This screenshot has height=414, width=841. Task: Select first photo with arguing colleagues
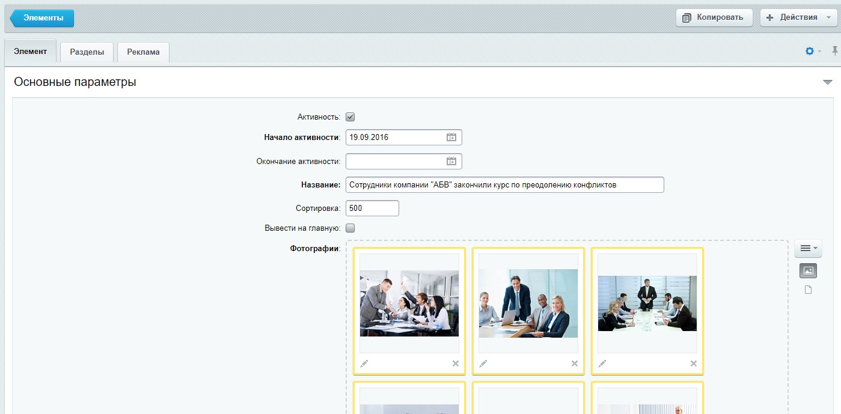pos(409,303)
